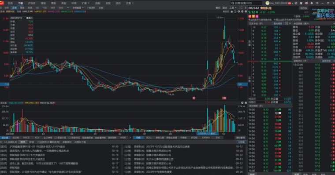Toggle the MACD indicator tab
The width and height of the screenshot is (335, 175).
click(26, 138)
